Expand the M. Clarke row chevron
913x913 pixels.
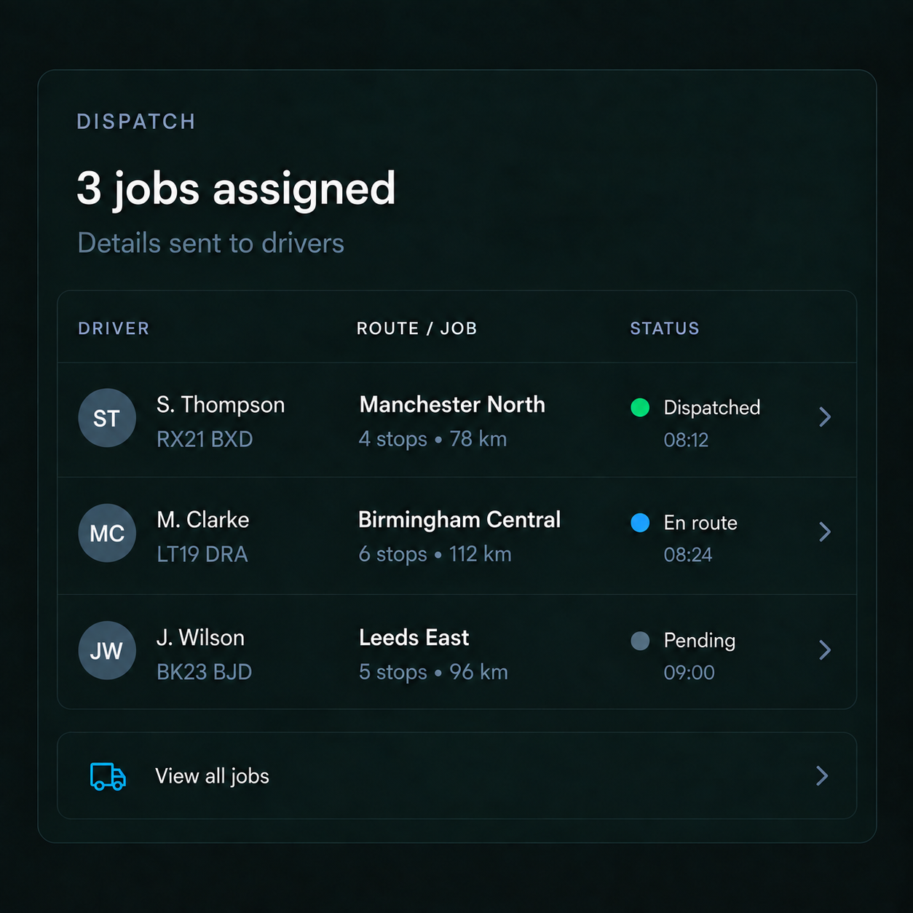[825, 532]
